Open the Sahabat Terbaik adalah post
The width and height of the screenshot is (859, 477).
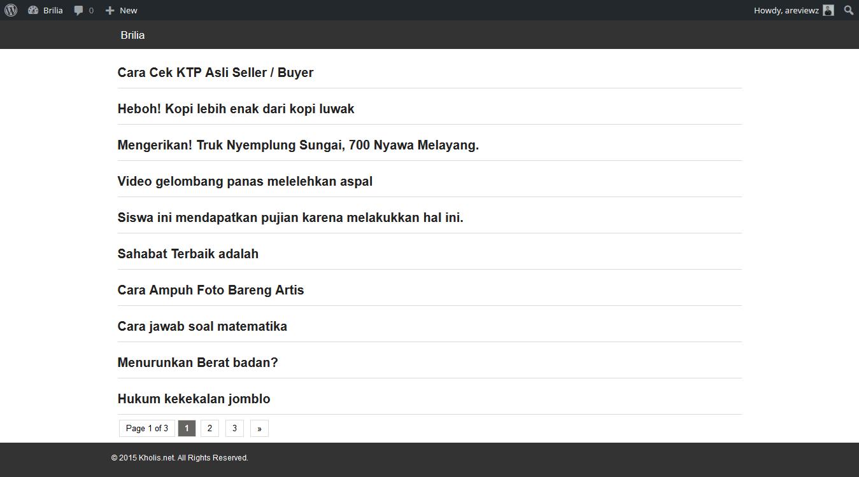[188, 254]
